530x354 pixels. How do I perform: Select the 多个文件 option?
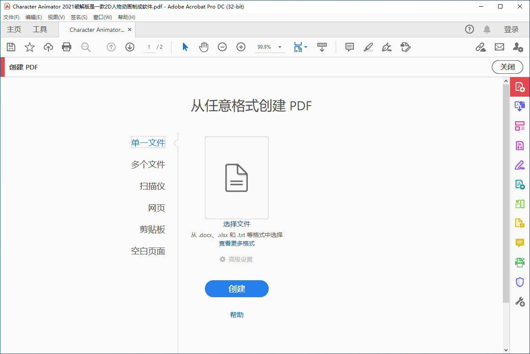[x=148, y=164]
